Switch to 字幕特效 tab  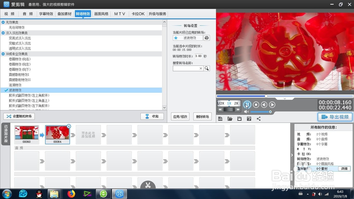coord(46,14)
